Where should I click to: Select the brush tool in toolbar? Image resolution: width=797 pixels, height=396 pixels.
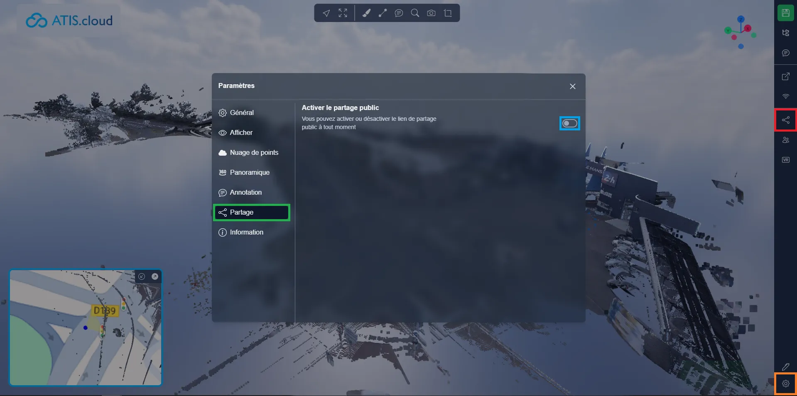tap(366, 13)
